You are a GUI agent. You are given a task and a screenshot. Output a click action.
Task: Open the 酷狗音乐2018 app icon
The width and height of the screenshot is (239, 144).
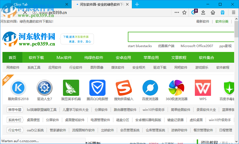tap(18, 88)
